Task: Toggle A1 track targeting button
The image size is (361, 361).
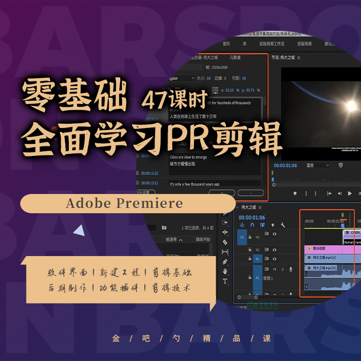Action: [258, 278]
